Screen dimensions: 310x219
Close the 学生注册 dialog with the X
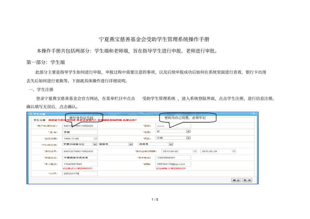click(x=254, y=113)
